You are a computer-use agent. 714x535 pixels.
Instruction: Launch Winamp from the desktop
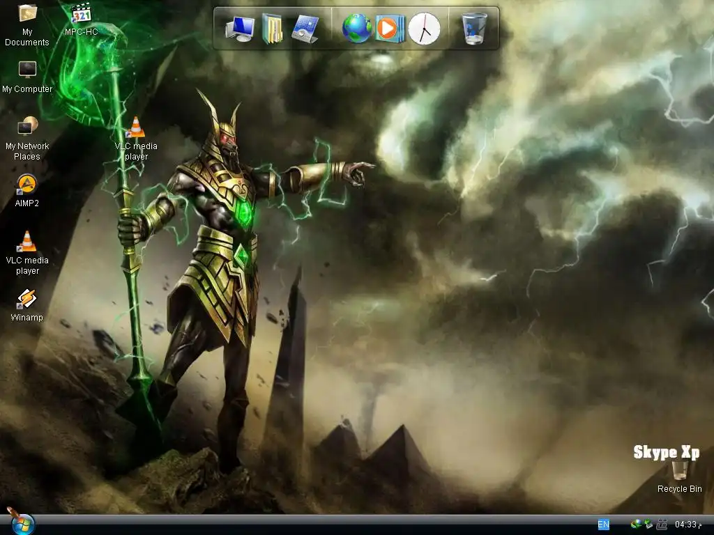tap(27, 305)
